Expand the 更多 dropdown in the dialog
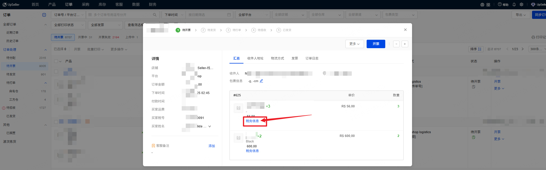Viewport: 546px width, 170px height. (x=354, y=44)
